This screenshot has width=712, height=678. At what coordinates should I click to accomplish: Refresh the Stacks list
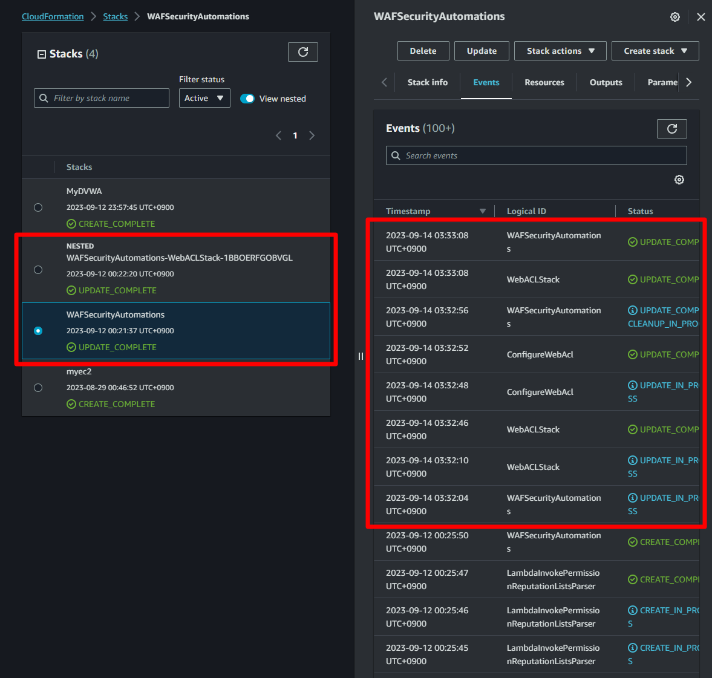pos(303,52)
